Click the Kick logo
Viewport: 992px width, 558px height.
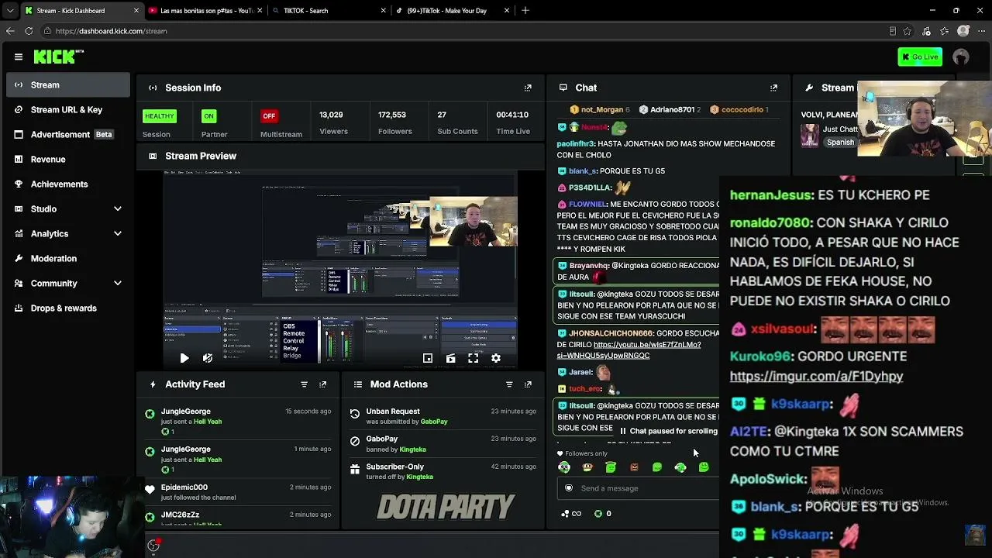[58, 57]
